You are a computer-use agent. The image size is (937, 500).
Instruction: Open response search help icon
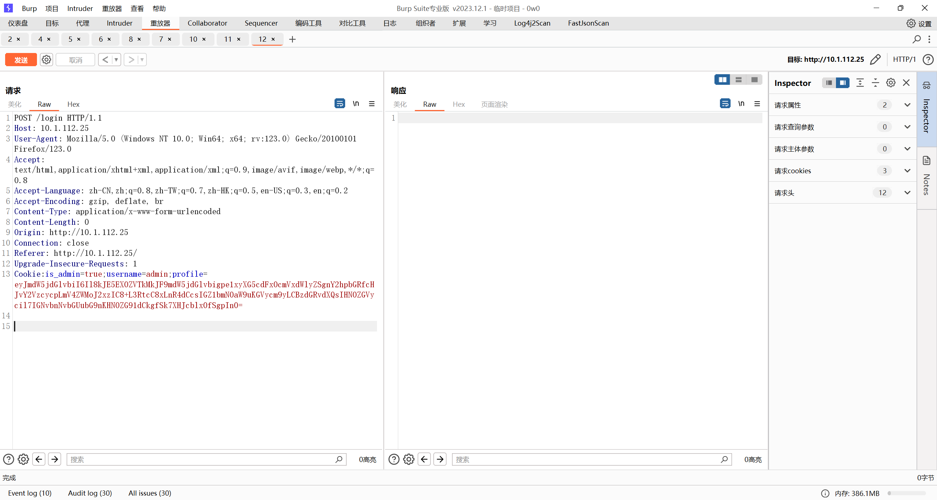coord(394,459)
